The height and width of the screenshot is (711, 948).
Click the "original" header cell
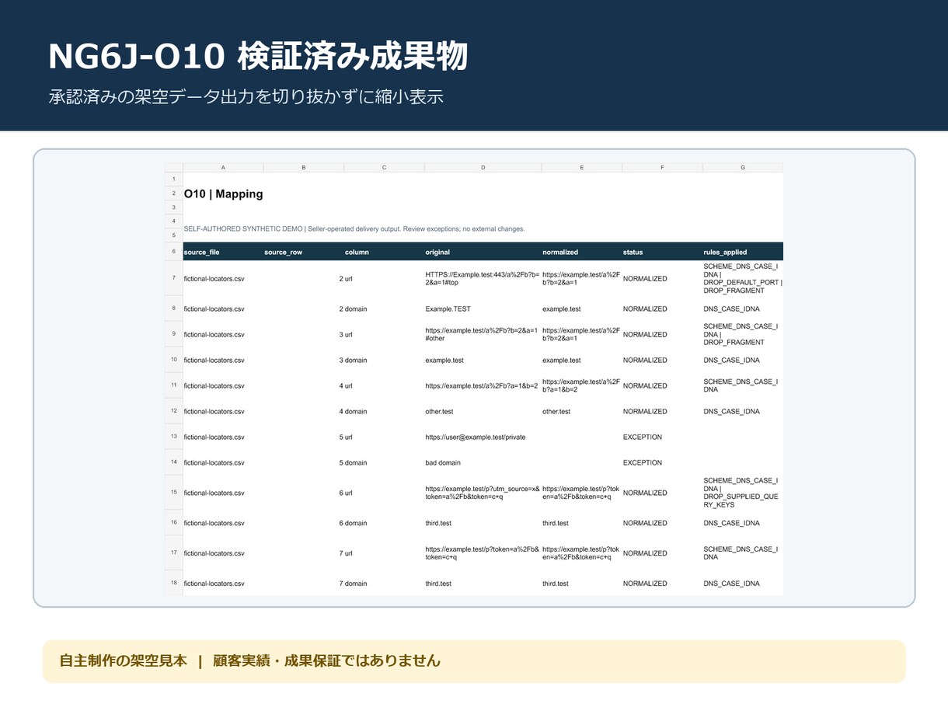[483, 252]
